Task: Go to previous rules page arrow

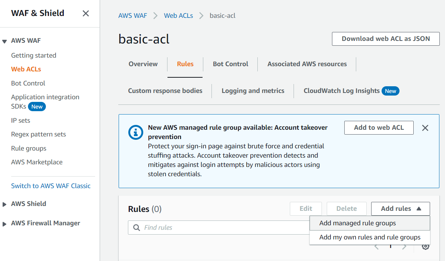Action: [377, 247]
